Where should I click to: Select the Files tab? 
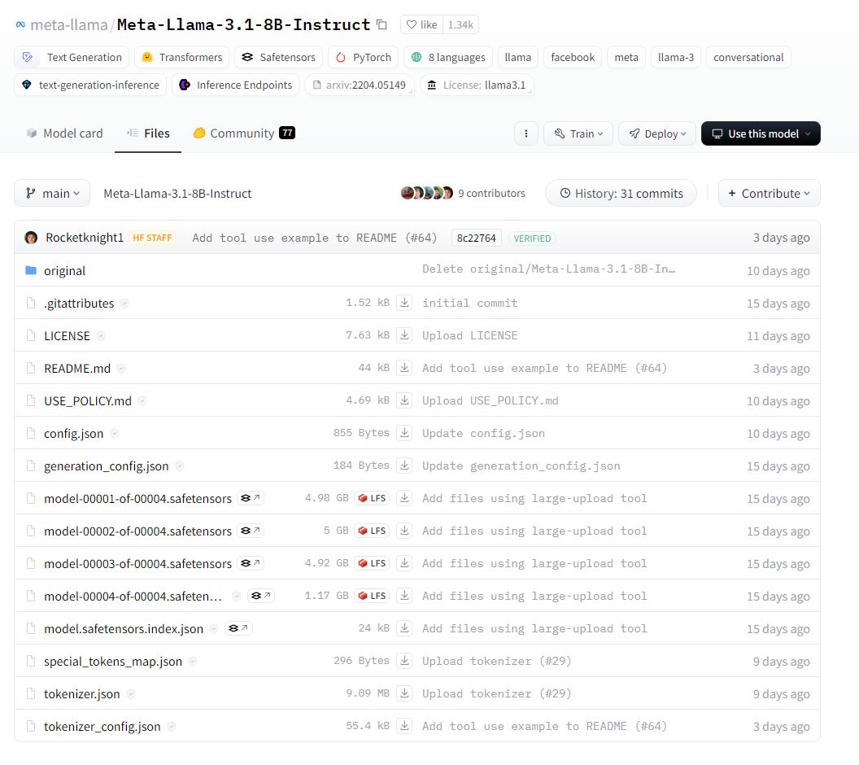click(x=148, y=133)
